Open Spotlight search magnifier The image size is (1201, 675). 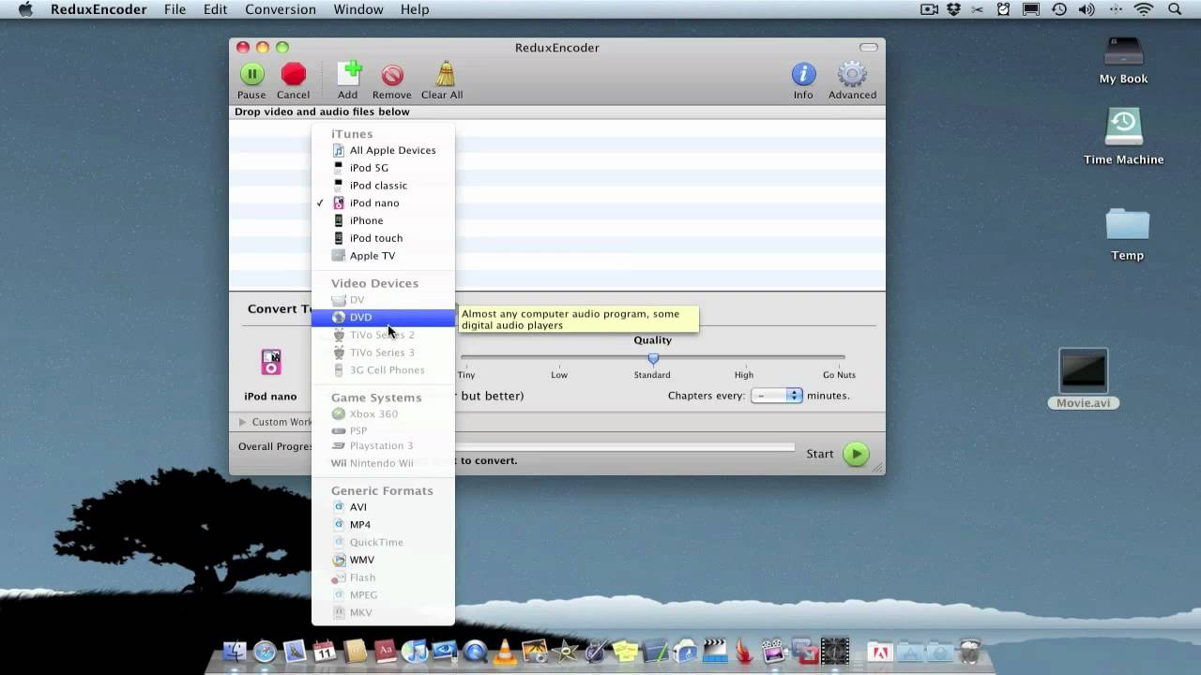(1175, 9)
